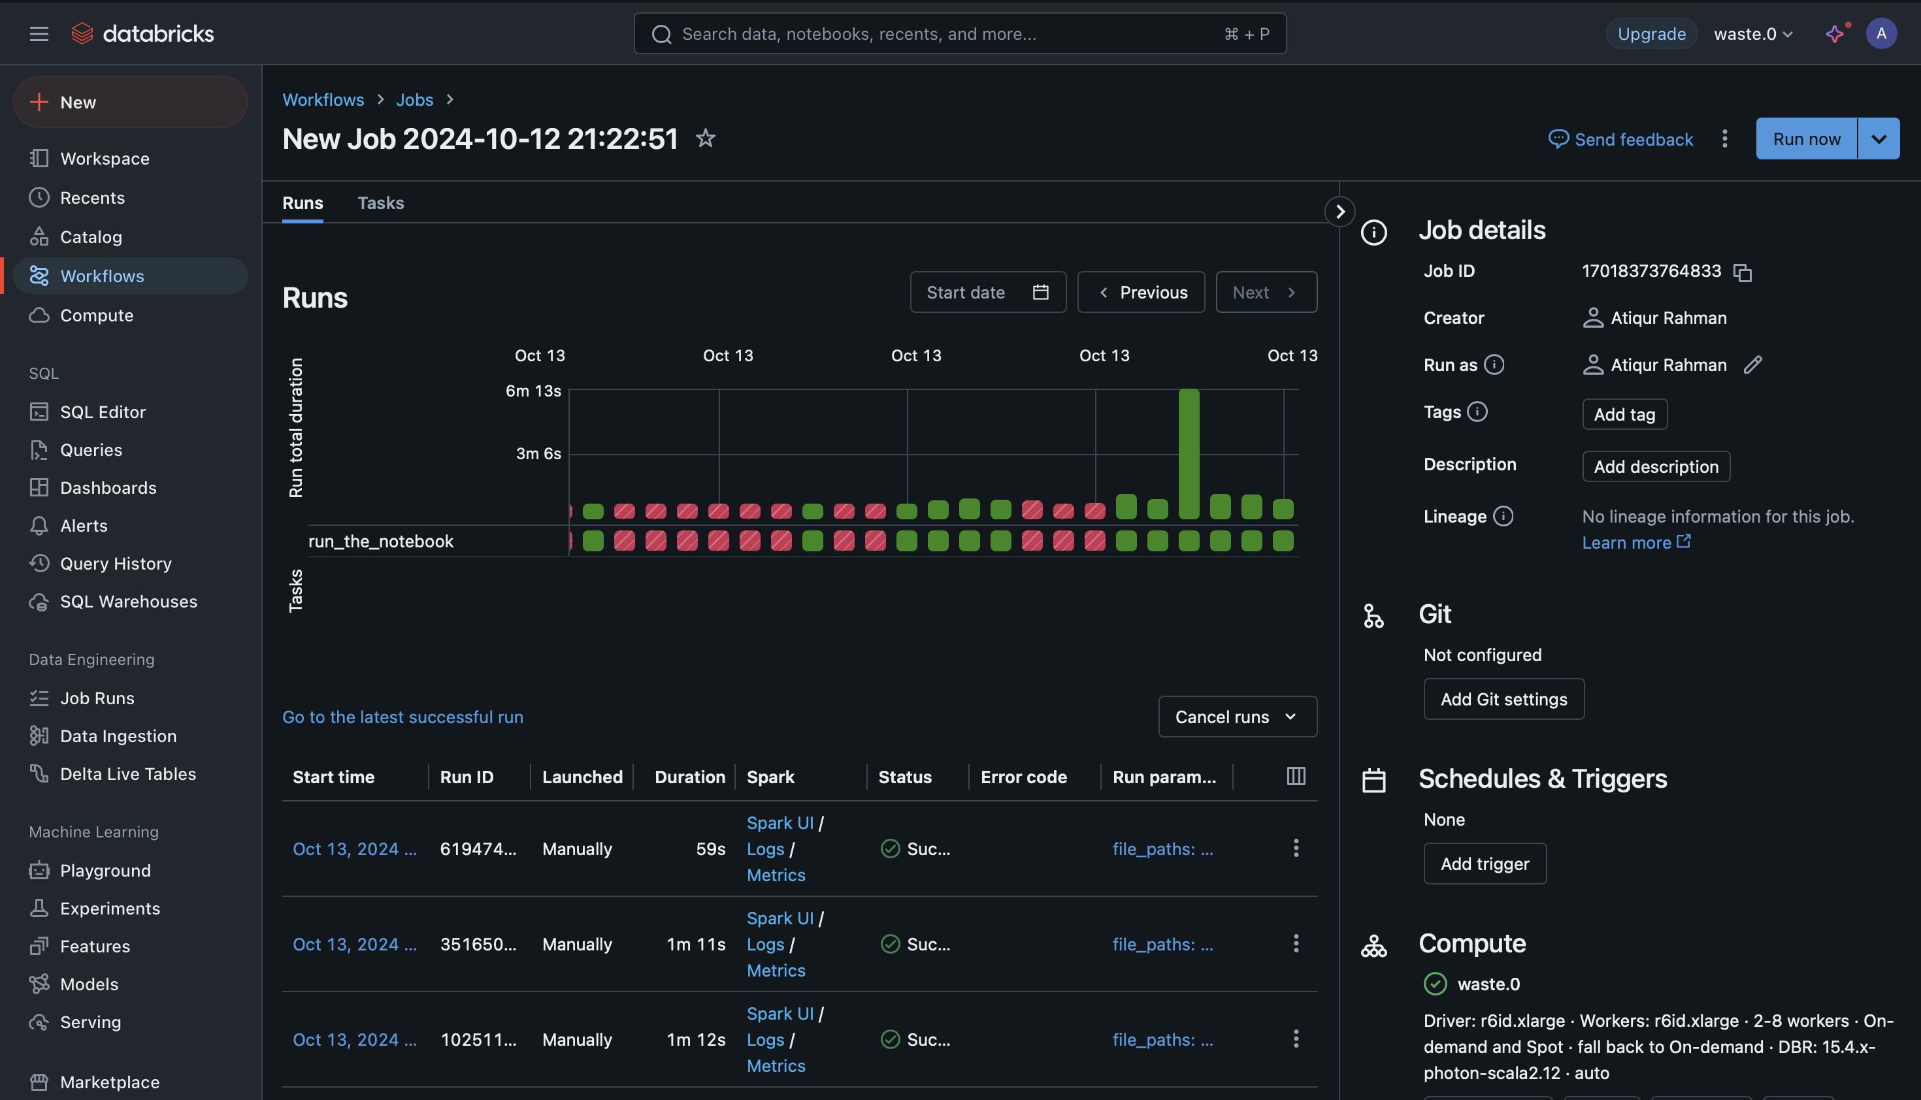Image resolution: width=1921 pixels, height=1100 pixels.
Task: Edit the Run as user
Action: pyautogui.click(x=1752, y=365)
